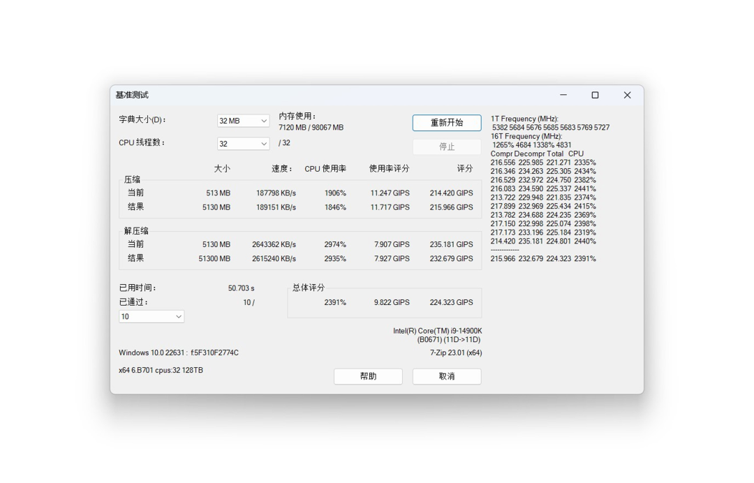The width and height of the screenshot is (754, 483).
Task: Click total CPU usage 2391%
Action: tap(335, 302)
